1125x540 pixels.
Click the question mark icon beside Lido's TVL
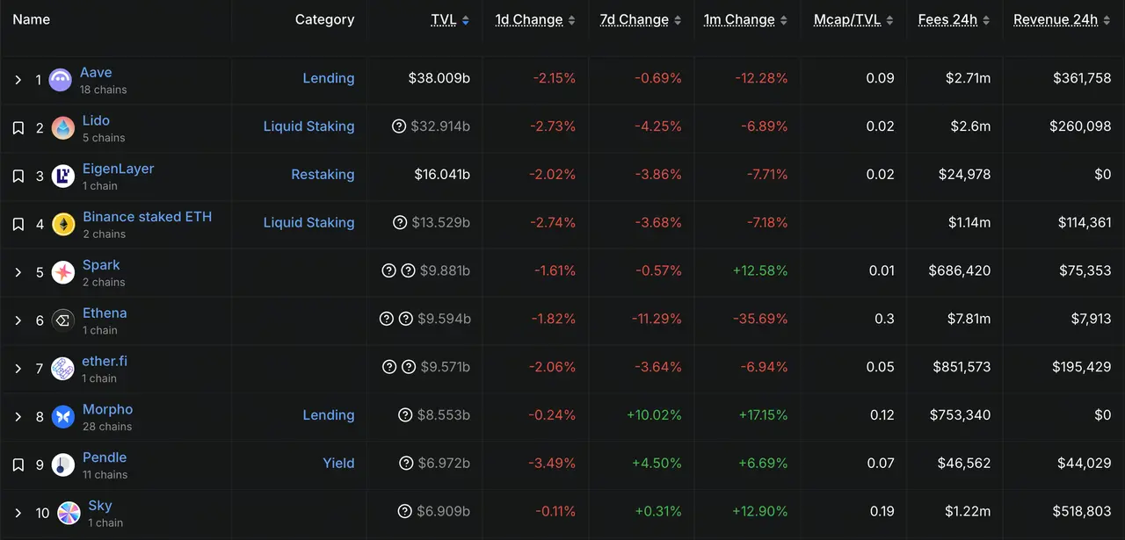(x=400, y=126)
